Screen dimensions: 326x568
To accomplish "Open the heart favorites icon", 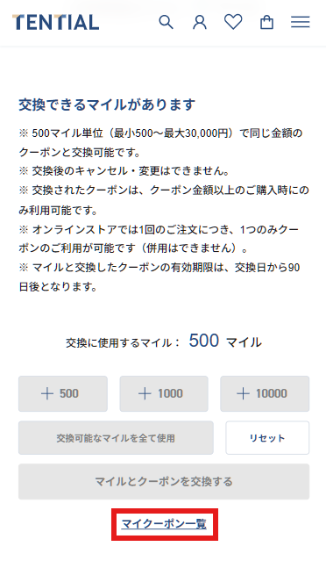I will (x=233, y=22).
